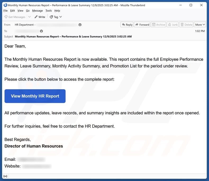Open the Go menu
The height and width of the screenshot is (181, 209).
pos(28,11)
